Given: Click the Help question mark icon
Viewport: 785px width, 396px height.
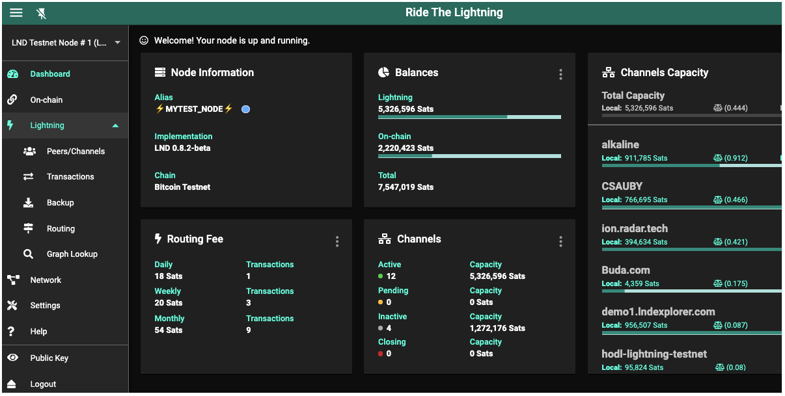Looking at the screenshot, I should point(10,332).
